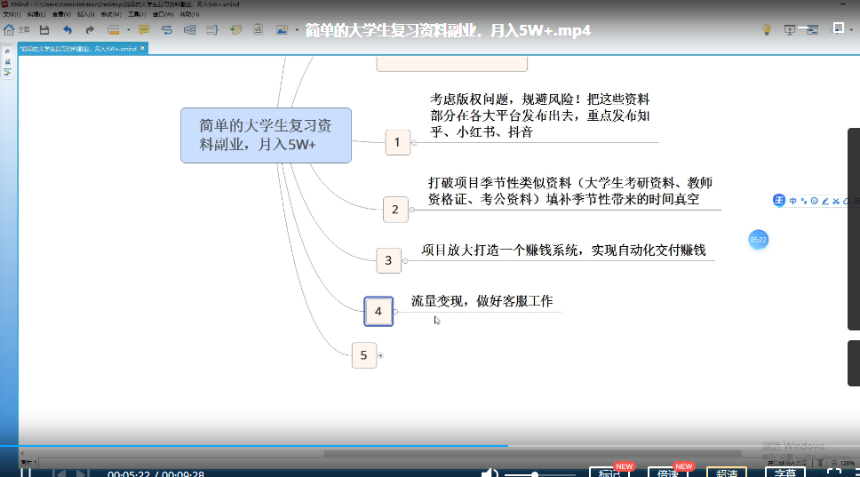
Task: Go to XMind Home icon
Action: [9, 29]
